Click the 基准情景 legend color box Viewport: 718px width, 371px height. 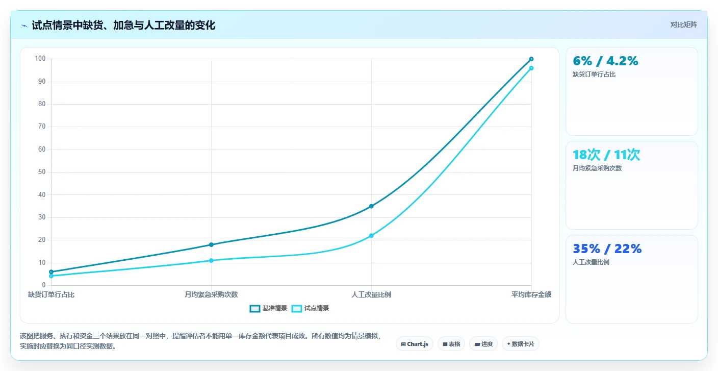tap(255, 308)
